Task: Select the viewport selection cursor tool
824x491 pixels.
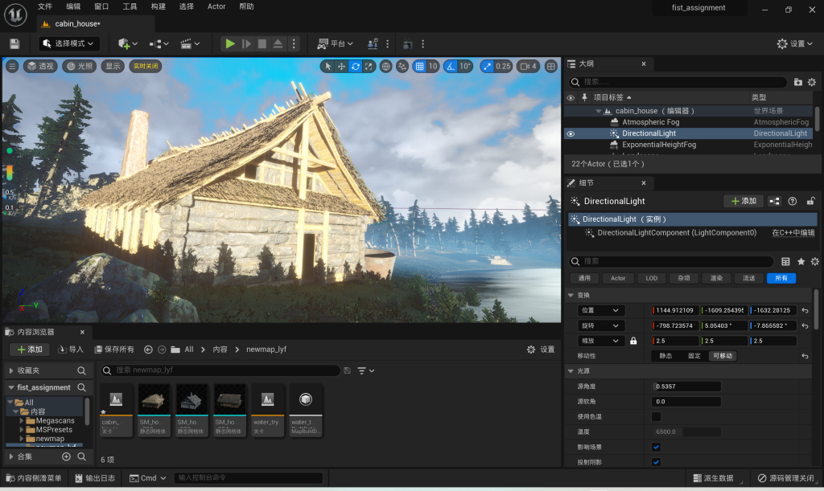Action: point(328,66)
